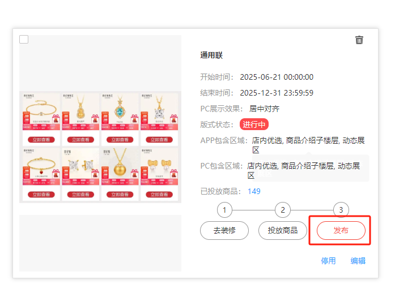Click the red 进行中 status badge
Image resolution: width=395 pixels, height=284 pixels.
tap(254, 124)
